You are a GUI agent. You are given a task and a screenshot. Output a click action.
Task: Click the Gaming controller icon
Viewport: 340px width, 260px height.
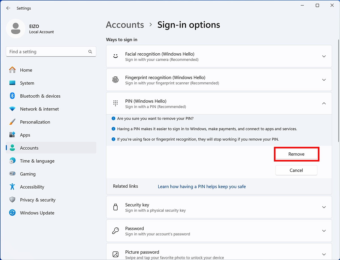coord(12,174)
